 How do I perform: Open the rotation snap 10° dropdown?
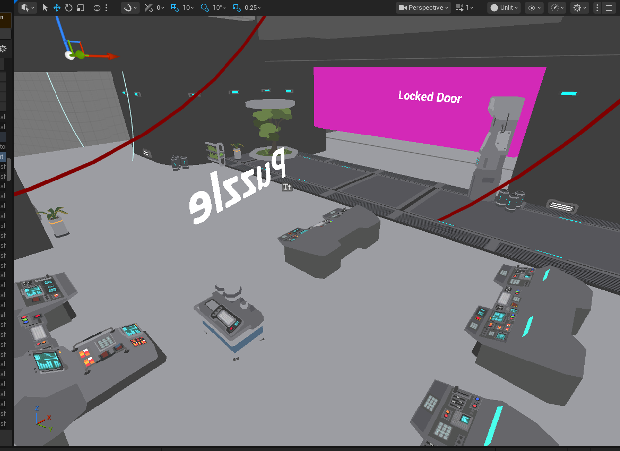click(219, 8)
